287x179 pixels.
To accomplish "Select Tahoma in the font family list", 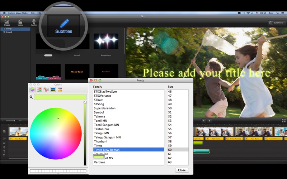I will 129,117.
